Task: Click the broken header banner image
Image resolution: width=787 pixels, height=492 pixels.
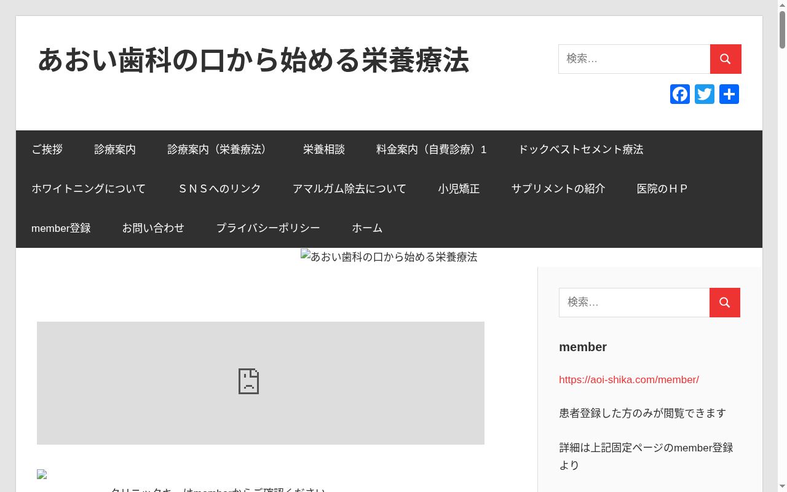Action: pos(389,257)
